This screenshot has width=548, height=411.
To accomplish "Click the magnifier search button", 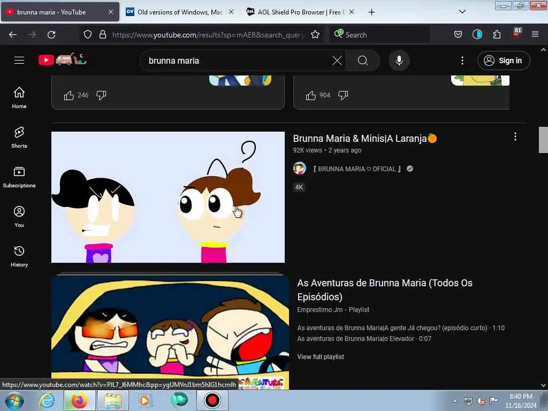I will point(362,60).
